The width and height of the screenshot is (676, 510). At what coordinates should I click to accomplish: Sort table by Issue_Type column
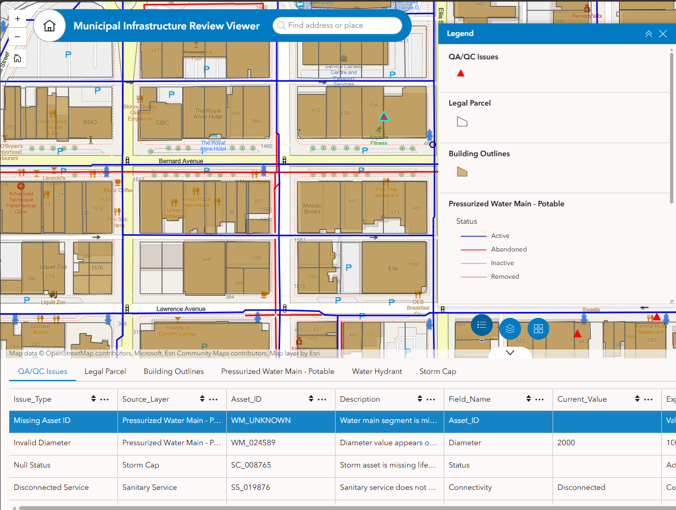pyautogui.click(x=94, y=399)
